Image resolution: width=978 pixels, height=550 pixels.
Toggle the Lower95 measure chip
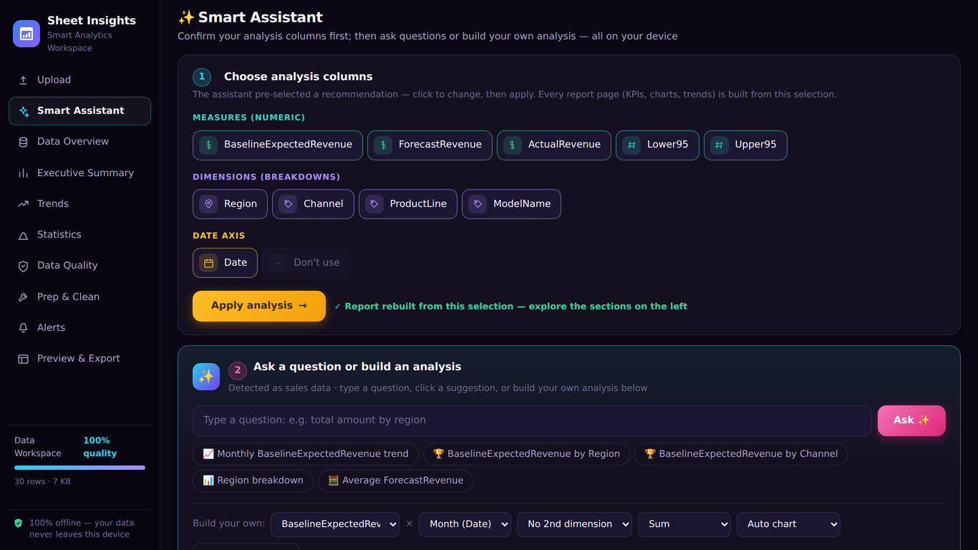(x=657, y=145)
